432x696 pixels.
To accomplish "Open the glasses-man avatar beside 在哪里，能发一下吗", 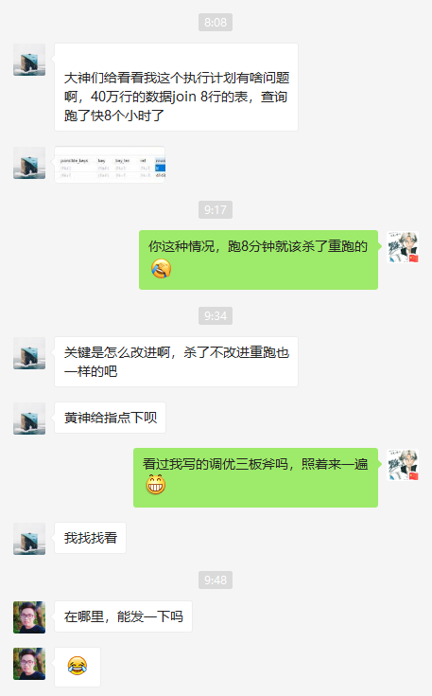I will 29,617.
